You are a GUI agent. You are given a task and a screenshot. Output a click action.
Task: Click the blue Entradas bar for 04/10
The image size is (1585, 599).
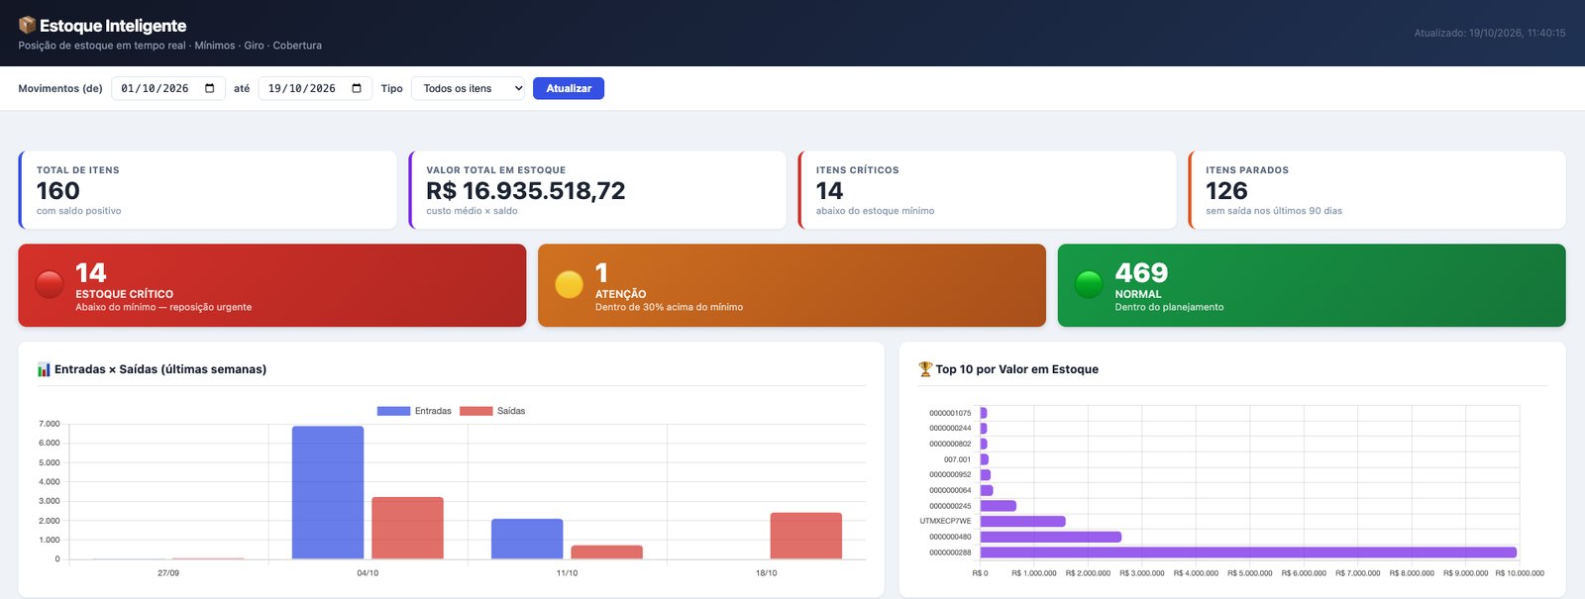[328, 493]
